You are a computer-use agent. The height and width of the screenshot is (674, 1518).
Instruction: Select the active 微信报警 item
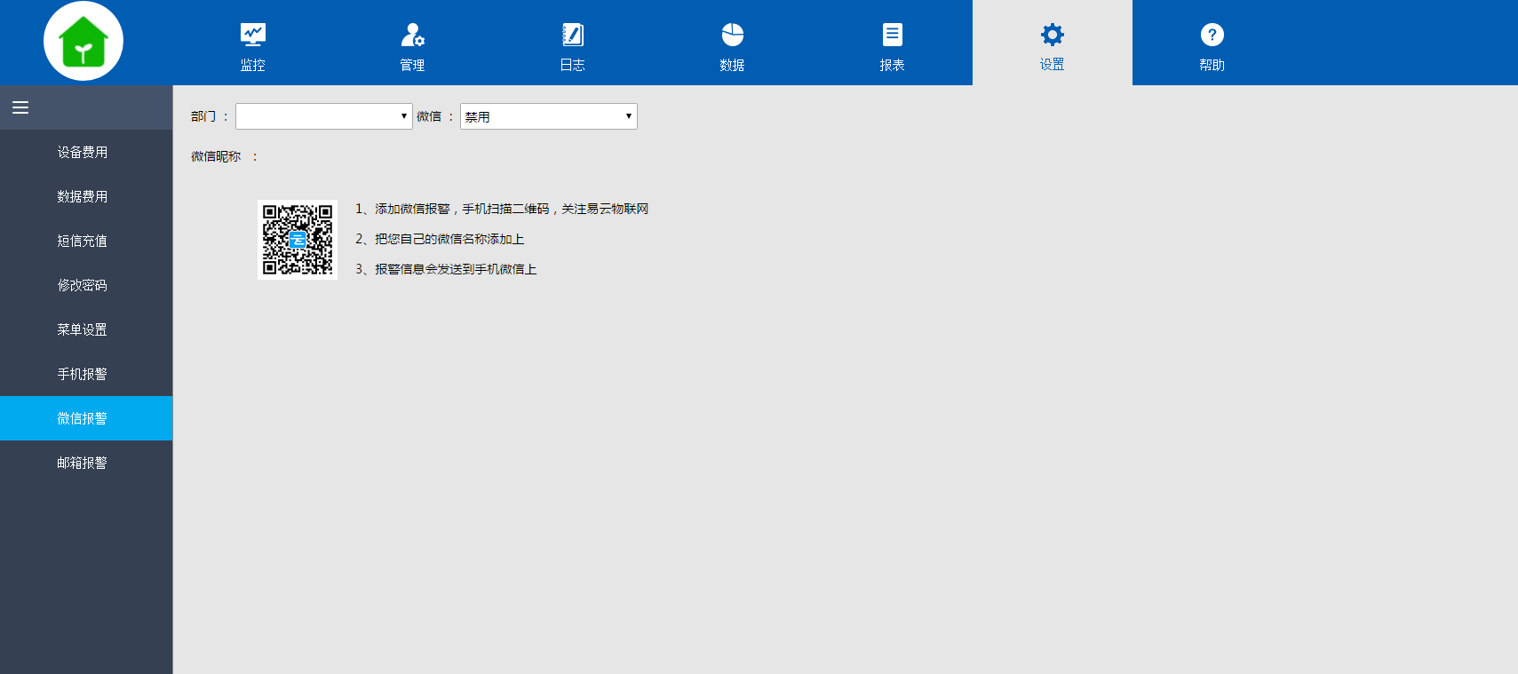[x=86, y=418]
